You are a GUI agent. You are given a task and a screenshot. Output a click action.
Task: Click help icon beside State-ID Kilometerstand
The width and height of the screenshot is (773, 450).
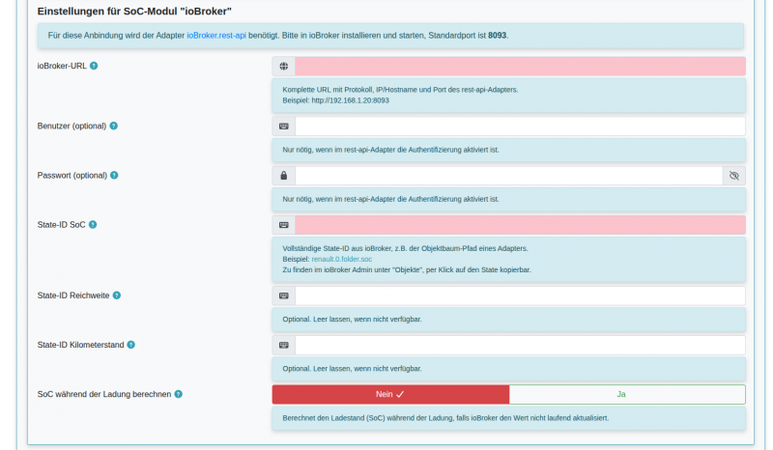coord(130,345)
